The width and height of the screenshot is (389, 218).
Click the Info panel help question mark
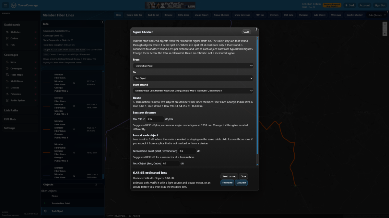click(102, 22)
